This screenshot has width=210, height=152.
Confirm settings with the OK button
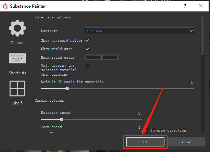[x=145, y=142]
